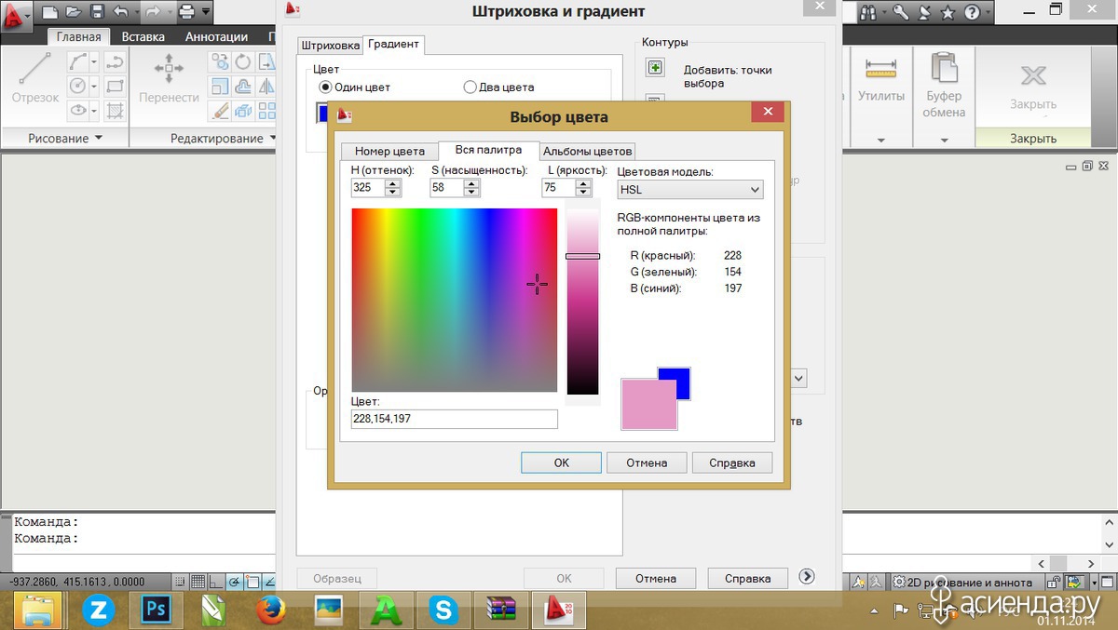Click the blue old color preview swatch
Screen dimensions: 1118x630
point(682,376)
